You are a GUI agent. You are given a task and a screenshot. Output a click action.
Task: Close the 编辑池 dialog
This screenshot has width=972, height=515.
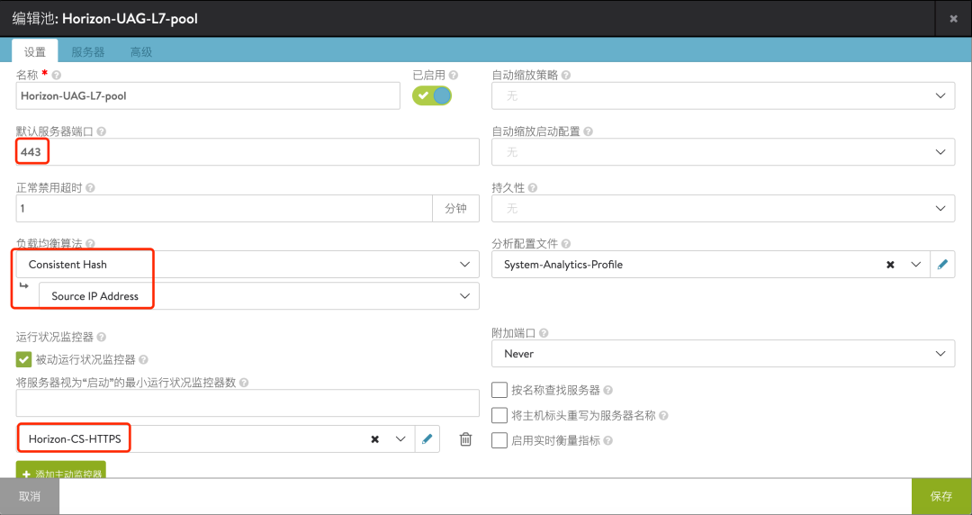(953, 19)
